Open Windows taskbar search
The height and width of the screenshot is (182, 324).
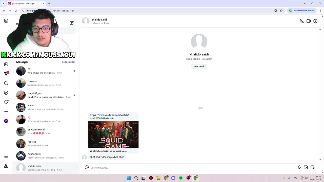136,178
